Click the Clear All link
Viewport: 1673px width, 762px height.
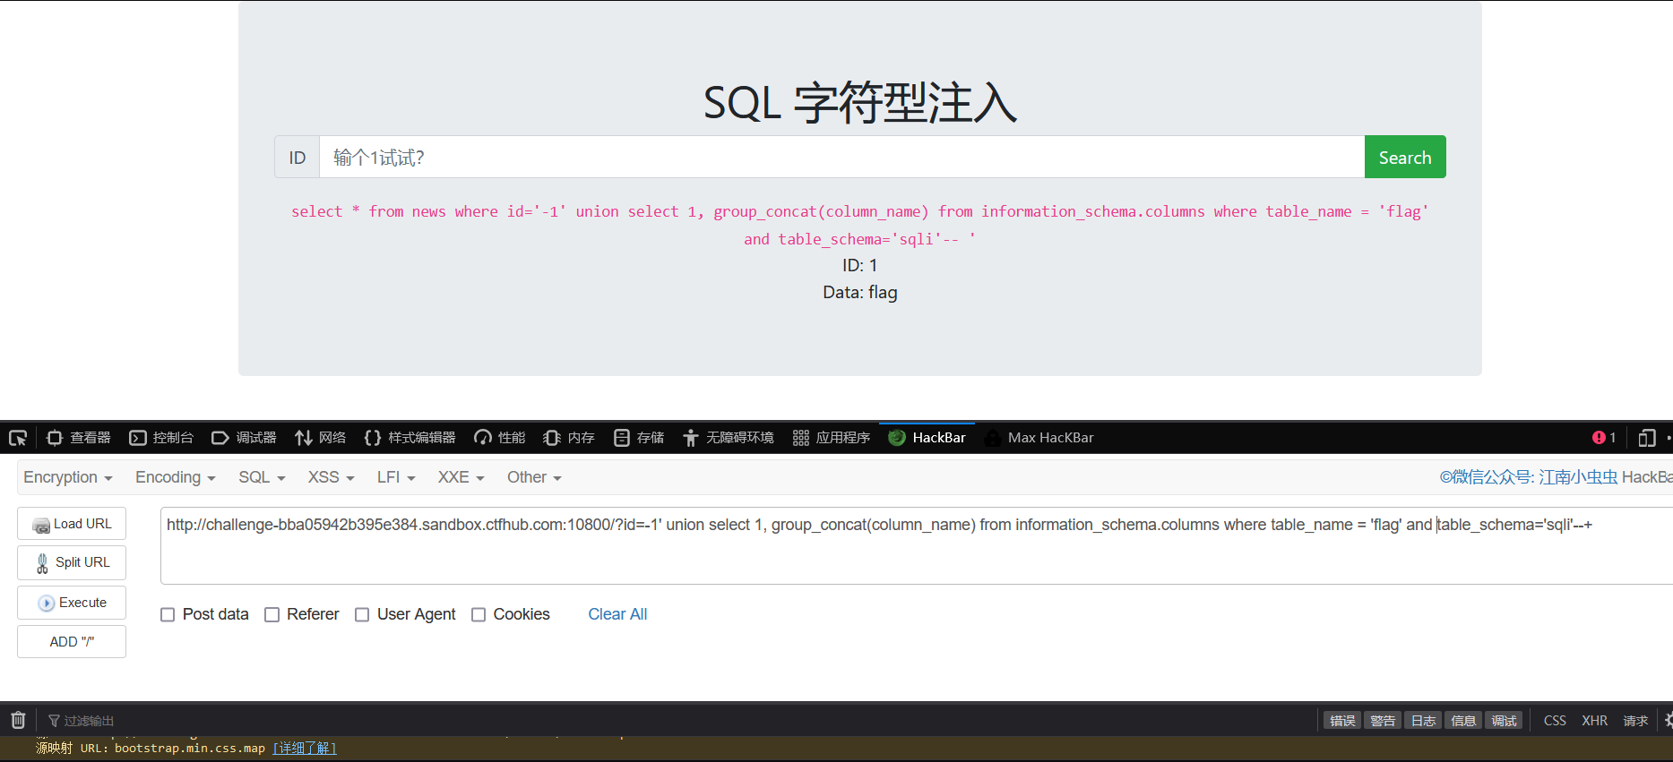point(617,614)
